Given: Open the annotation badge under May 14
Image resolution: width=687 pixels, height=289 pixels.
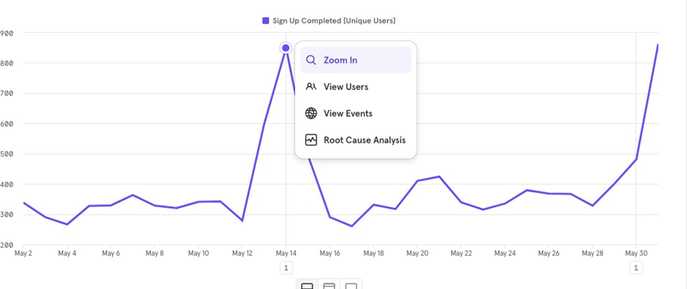Looking at the screenshot, I should [x=286, y=268].
